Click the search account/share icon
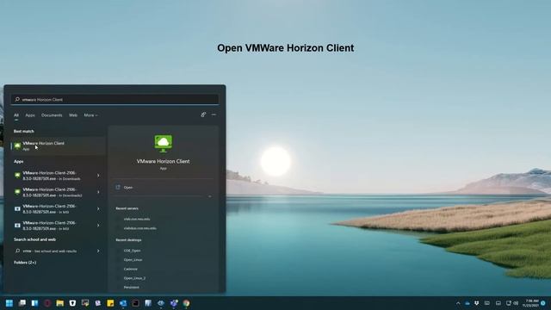 click(203, 115)
